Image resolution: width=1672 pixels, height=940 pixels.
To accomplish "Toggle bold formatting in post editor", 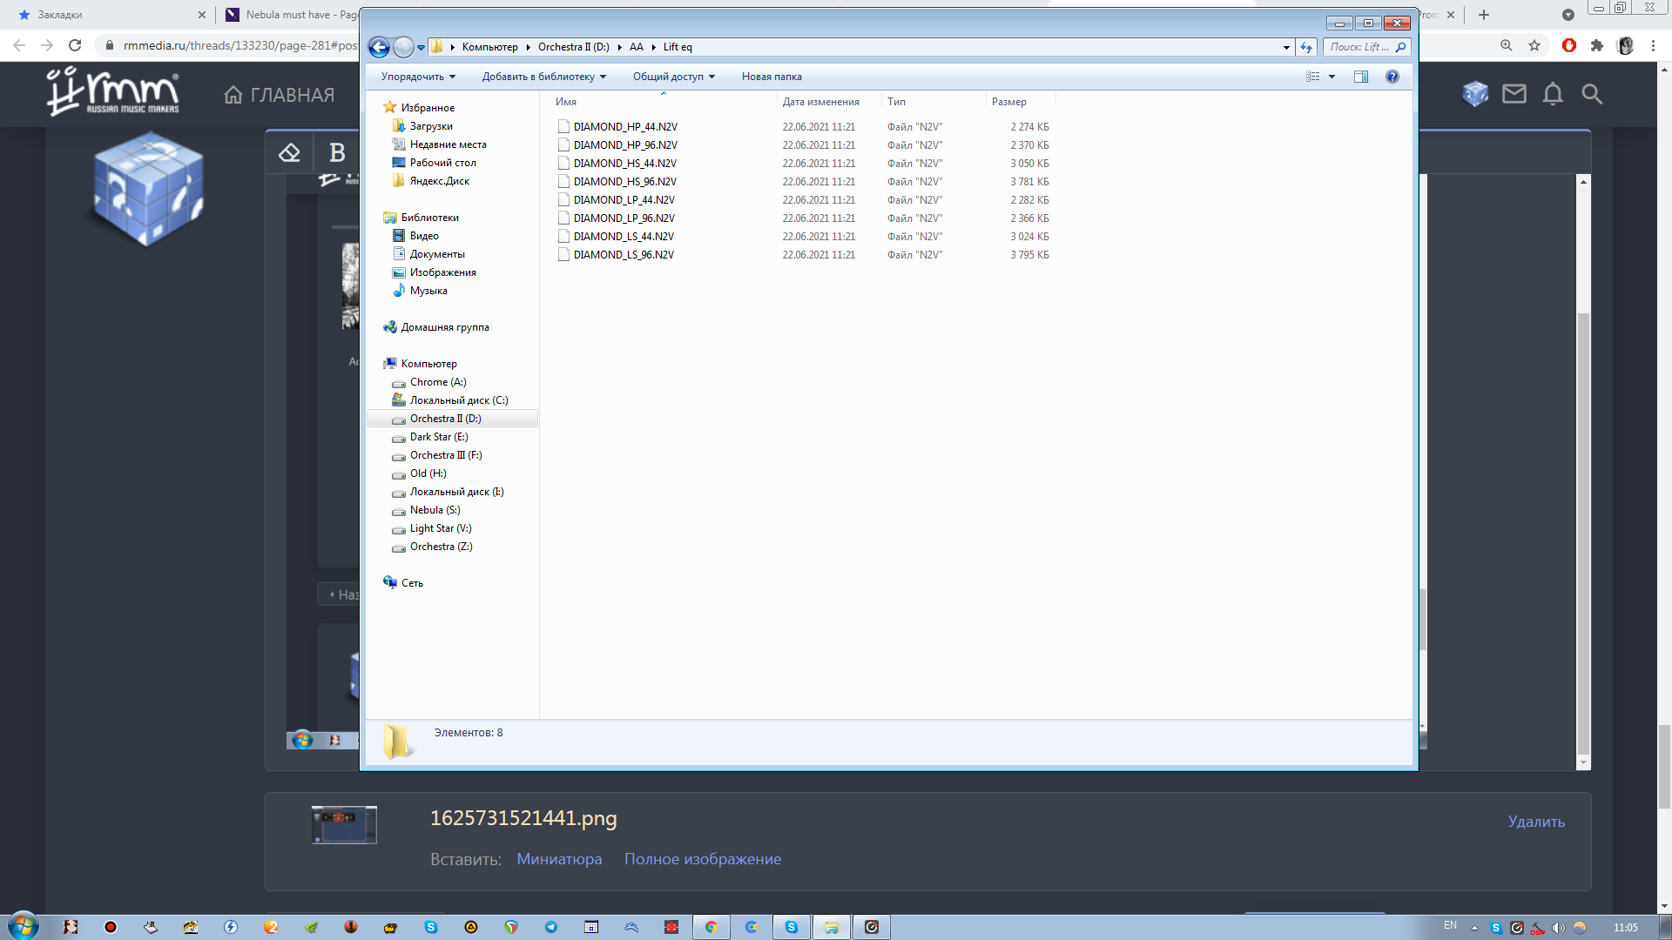I will point(337,153).
